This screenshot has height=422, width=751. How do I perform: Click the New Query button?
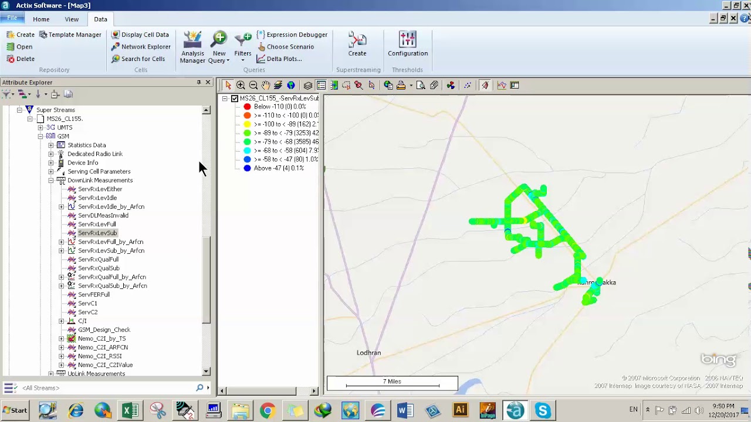[x=219, y=47]
